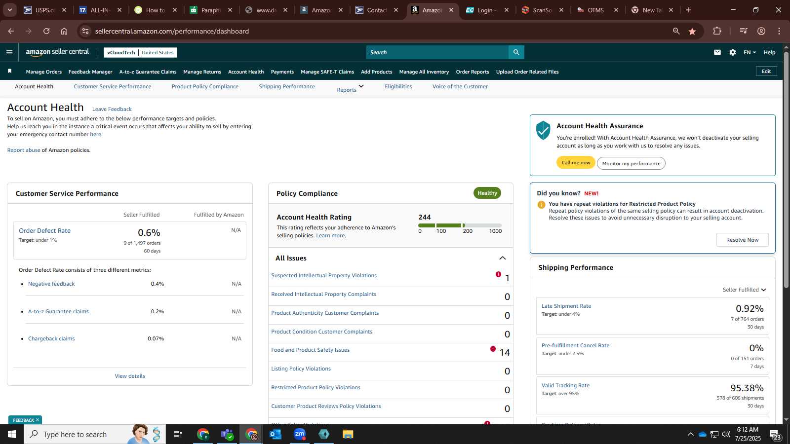The height and width of the screenshot is (444, 790).
Task: Click Monitor my performance button
Action: tap(631, 163)
